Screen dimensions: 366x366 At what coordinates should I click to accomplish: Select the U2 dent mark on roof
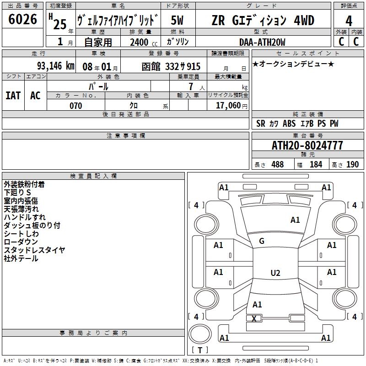(275, 273)
